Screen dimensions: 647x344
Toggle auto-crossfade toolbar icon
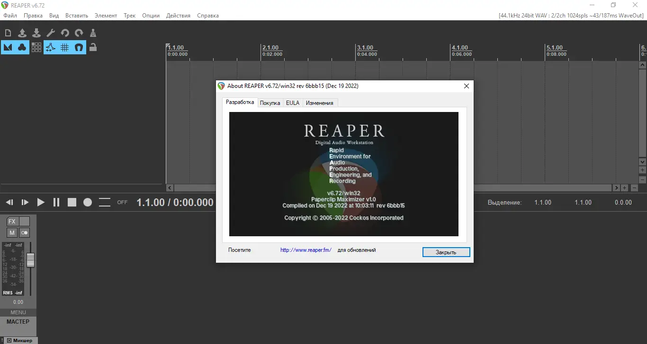[8, 47]
